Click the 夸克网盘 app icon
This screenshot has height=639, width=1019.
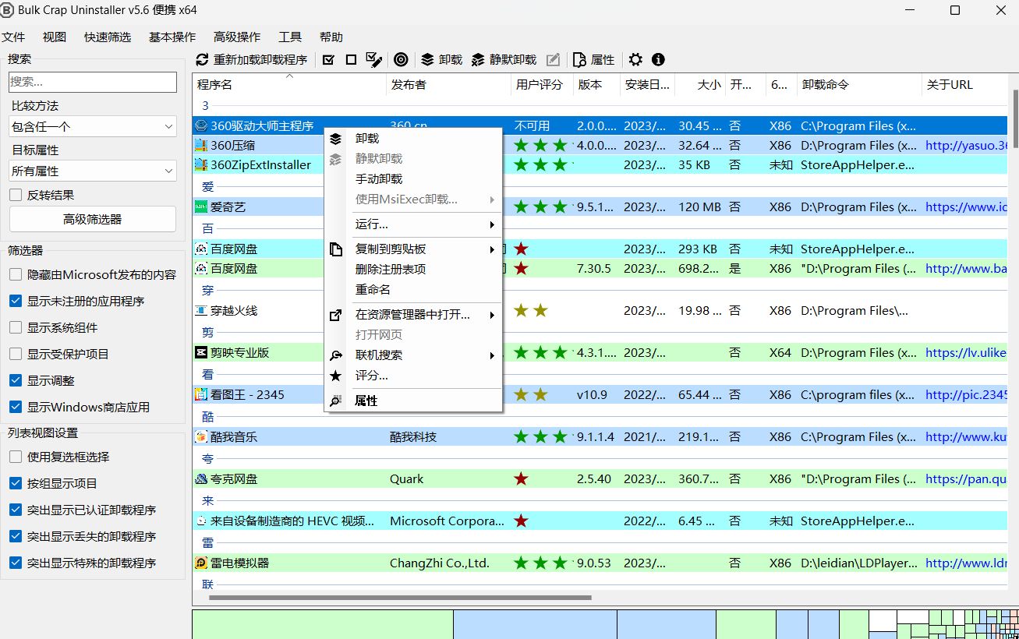pos(201,479)
